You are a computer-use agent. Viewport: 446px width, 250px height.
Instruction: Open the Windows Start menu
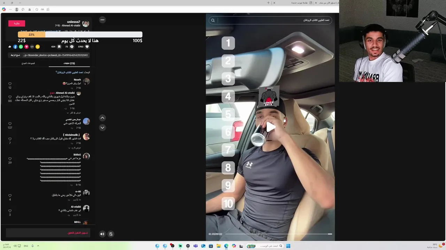point(288,246)
